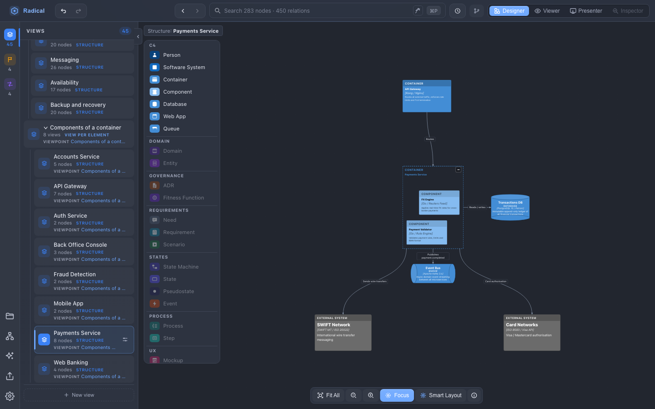This screenshot has width=655, height=409.
Task: Toggle the Focus mode button
Action: [x=397, y=395]
